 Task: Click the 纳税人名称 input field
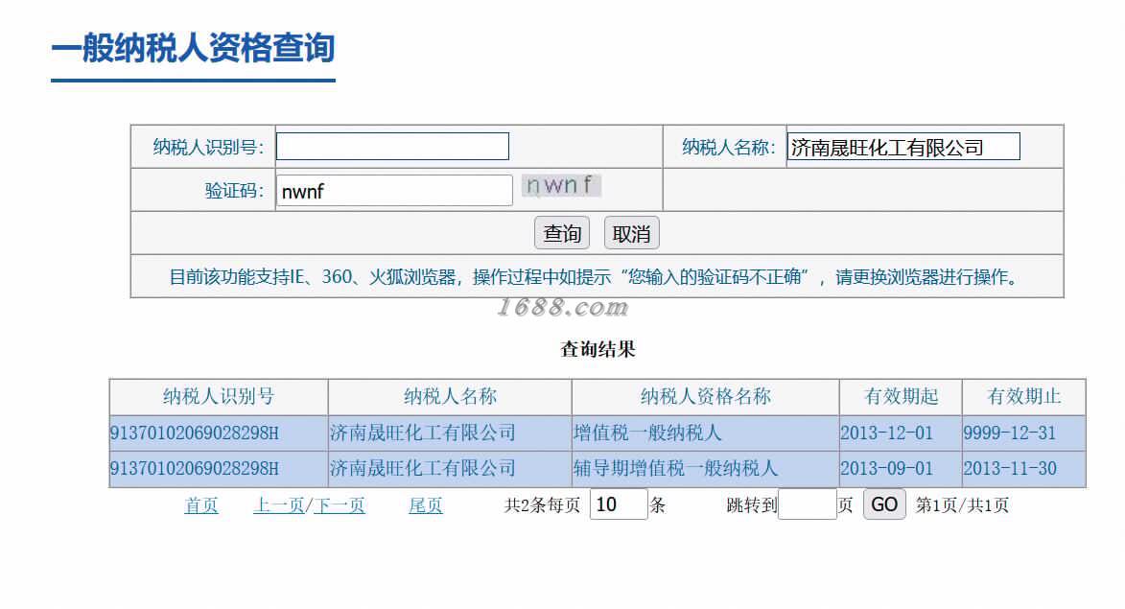[x=903, y=147]
